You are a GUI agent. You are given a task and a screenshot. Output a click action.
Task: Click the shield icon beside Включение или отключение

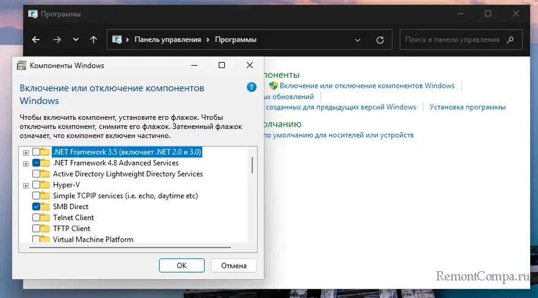[x=273, y=86]
